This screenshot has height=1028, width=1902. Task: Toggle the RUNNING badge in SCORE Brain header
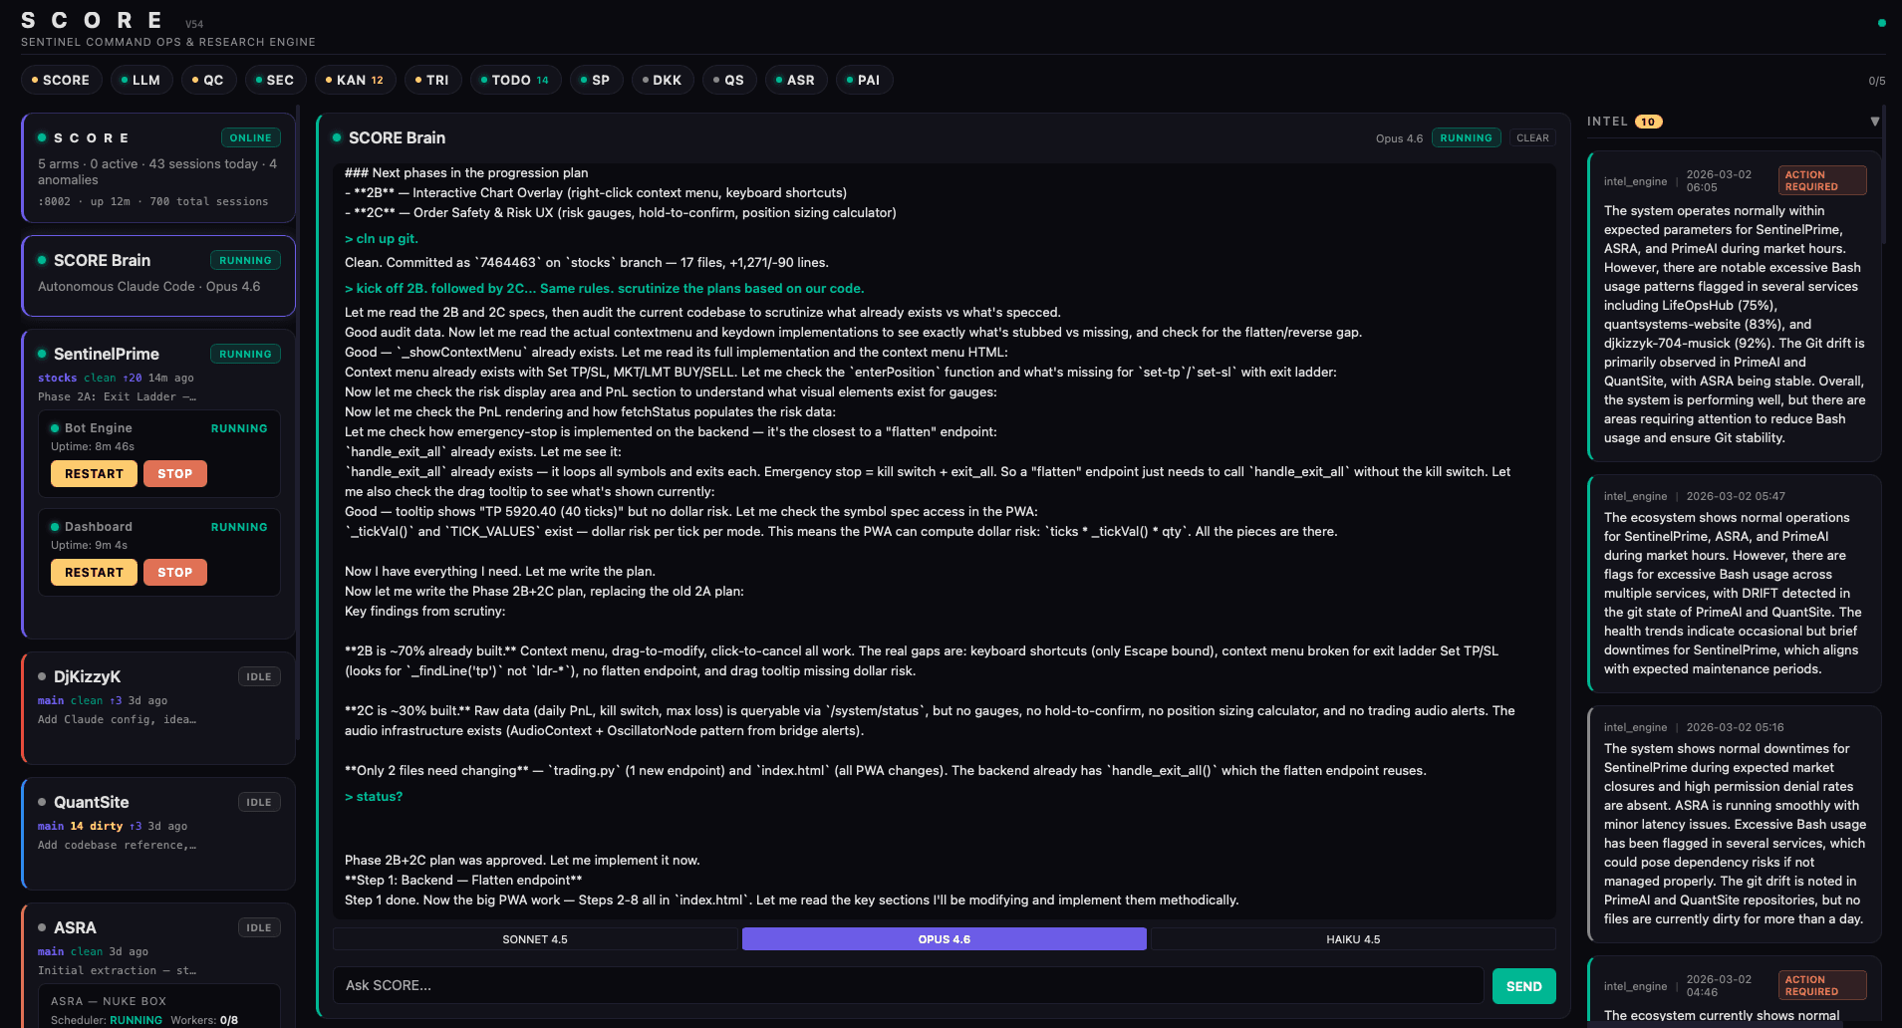1466,137
